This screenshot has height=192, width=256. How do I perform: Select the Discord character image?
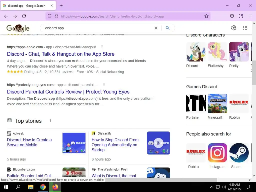(x=196, y=52)
